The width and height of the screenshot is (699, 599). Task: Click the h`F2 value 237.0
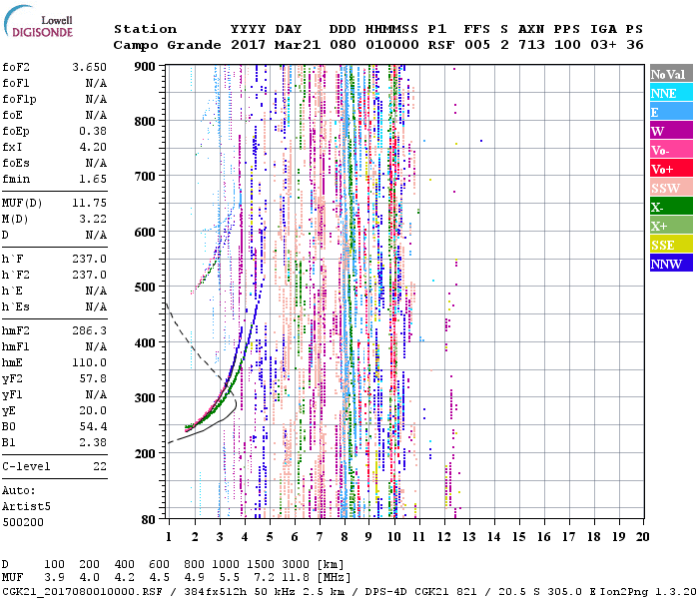click(89, 275)
